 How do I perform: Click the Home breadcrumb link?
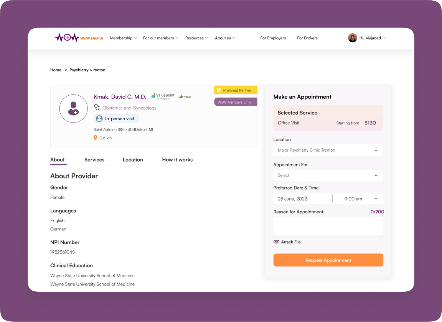(56, 70)
